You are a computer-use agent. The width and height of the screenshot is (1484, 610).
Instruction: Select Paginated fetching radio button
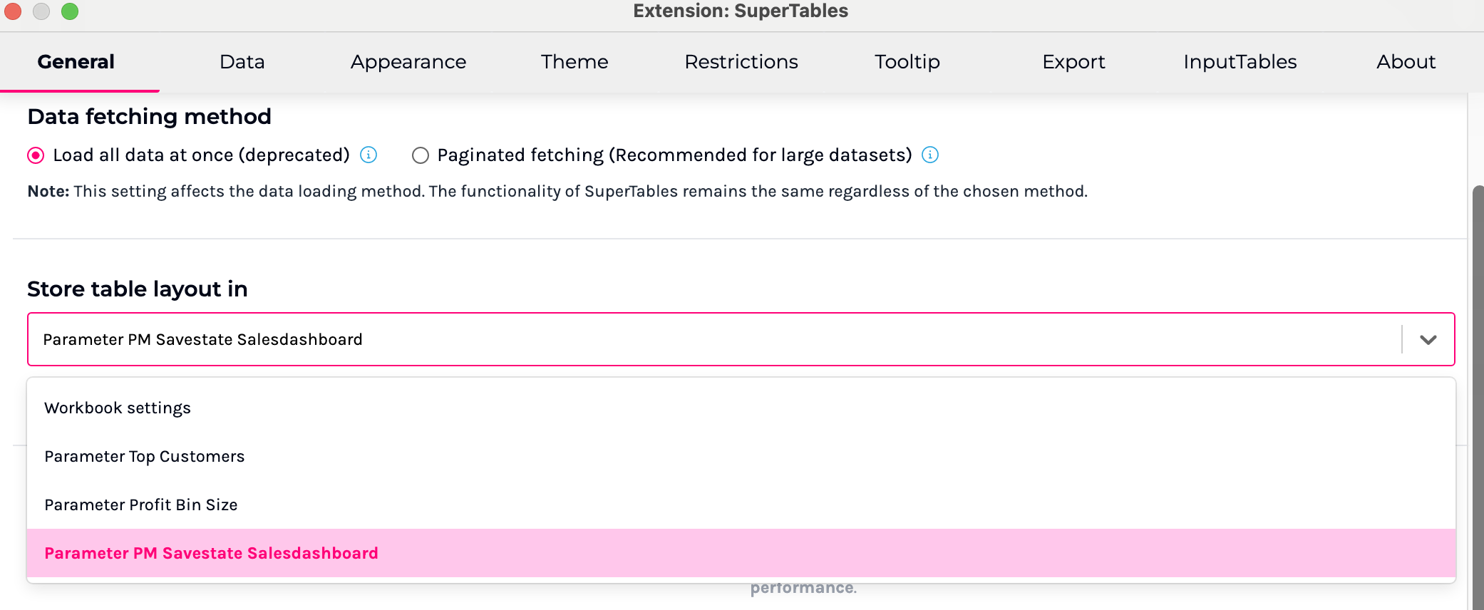click(421, 155)
